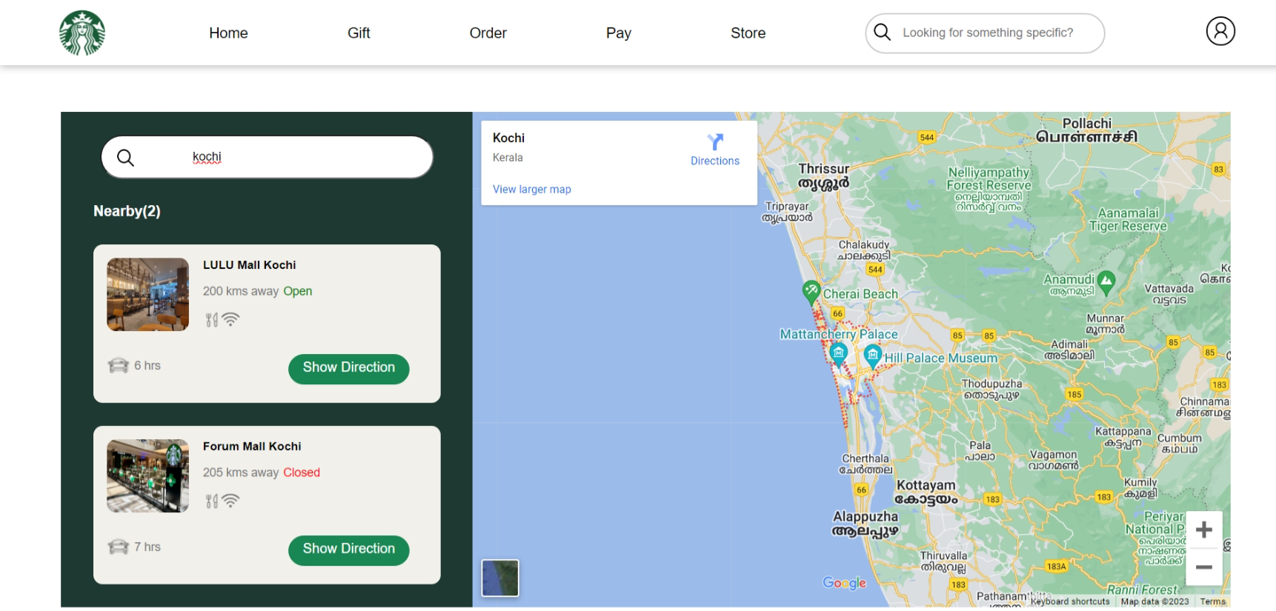
Task: Click the Mattancherry Palace map pin
Action: (x=838, y=353)
